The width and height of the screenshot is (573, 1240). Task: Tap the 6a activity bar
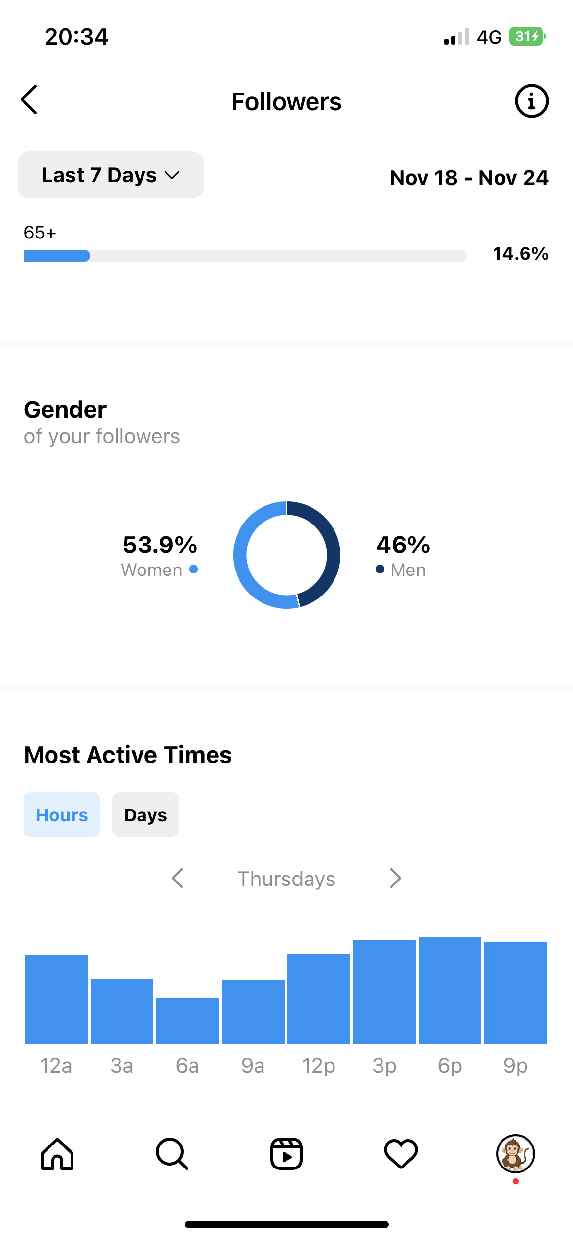[188, 1021]
